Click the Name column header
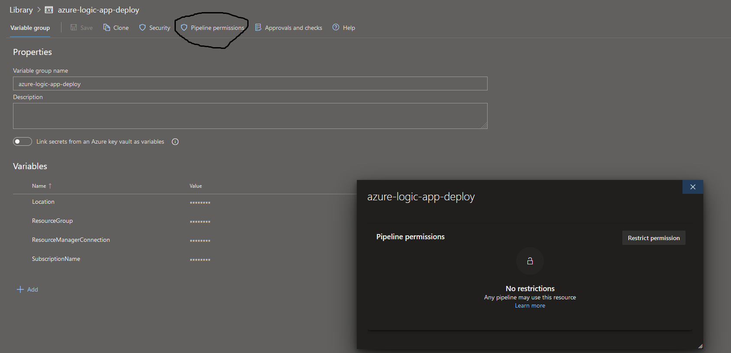Screen dimensions: 731x353 click(x=39, y=186)
